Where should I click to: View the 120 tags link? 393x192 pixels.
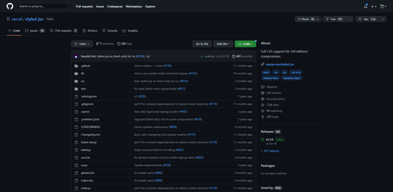pyautogui.click(x=125, y=44)
